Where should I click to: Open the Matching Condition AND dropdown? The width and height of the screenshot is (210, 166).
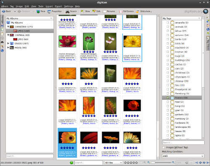coord(183,156)
